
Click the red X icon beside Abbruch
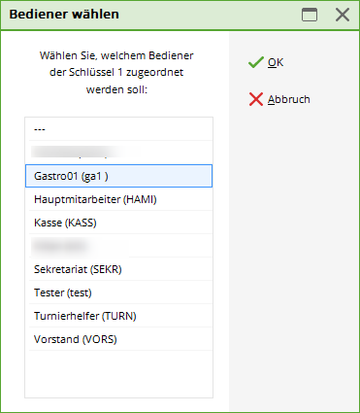[256, 99]
